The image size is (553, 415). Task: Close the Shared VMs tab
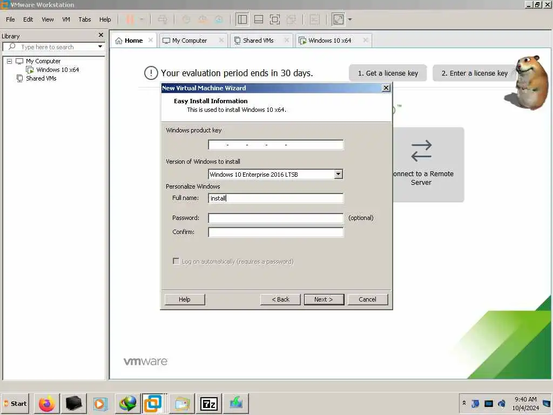[x=286, y=40]
